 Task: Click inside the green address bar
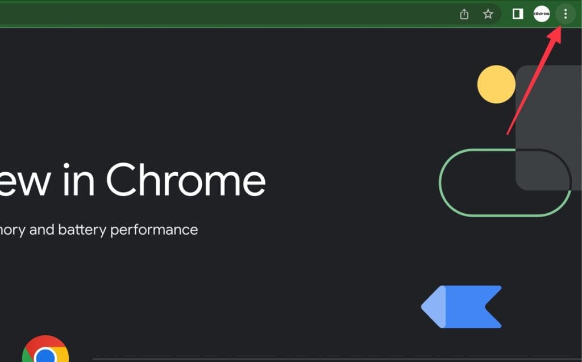[227, 14]
